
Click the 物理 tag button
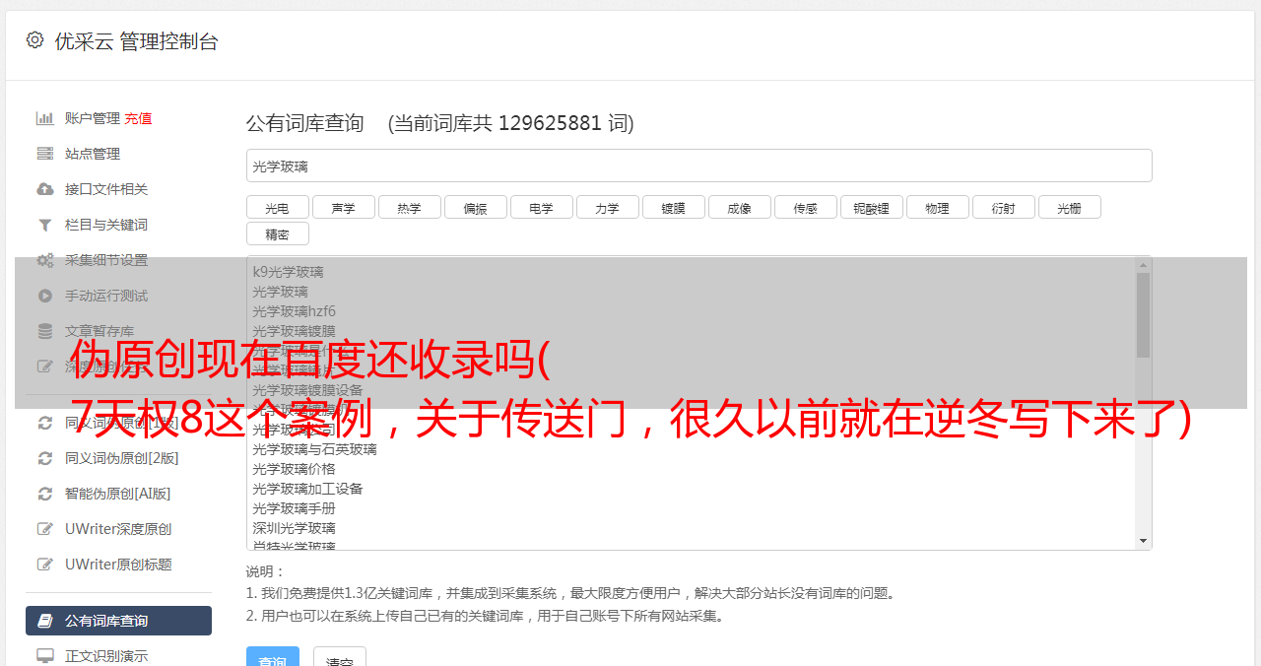(x=937, y=207)
